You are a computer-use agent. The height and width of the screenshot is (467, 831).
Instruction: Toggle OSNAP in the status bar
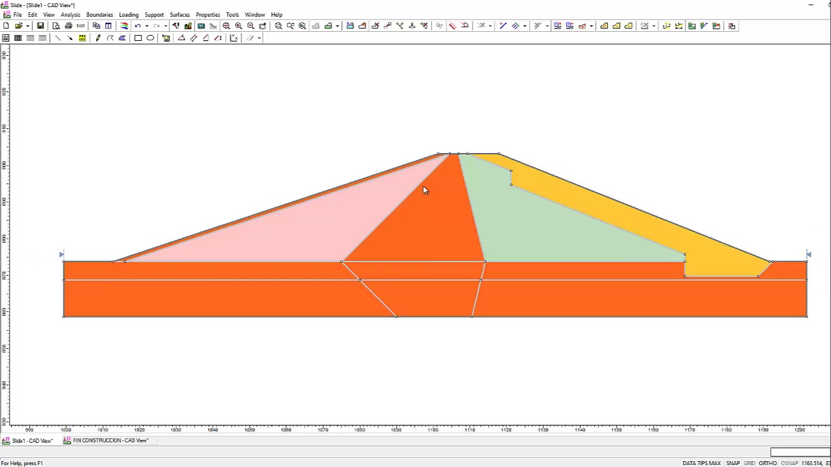(x=789, y=463)
